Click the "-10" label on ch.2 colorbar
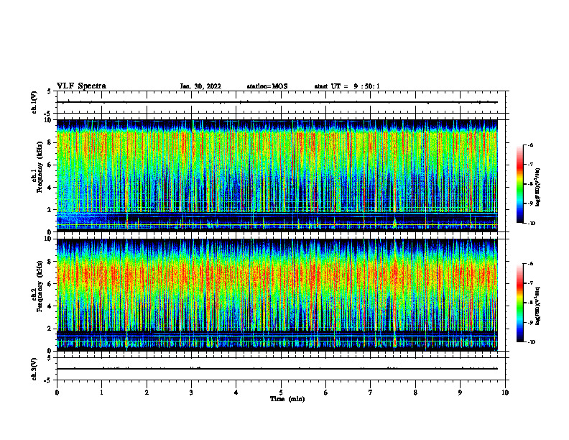The height and width of the screenshot is (440, 569). pos(531,342)
